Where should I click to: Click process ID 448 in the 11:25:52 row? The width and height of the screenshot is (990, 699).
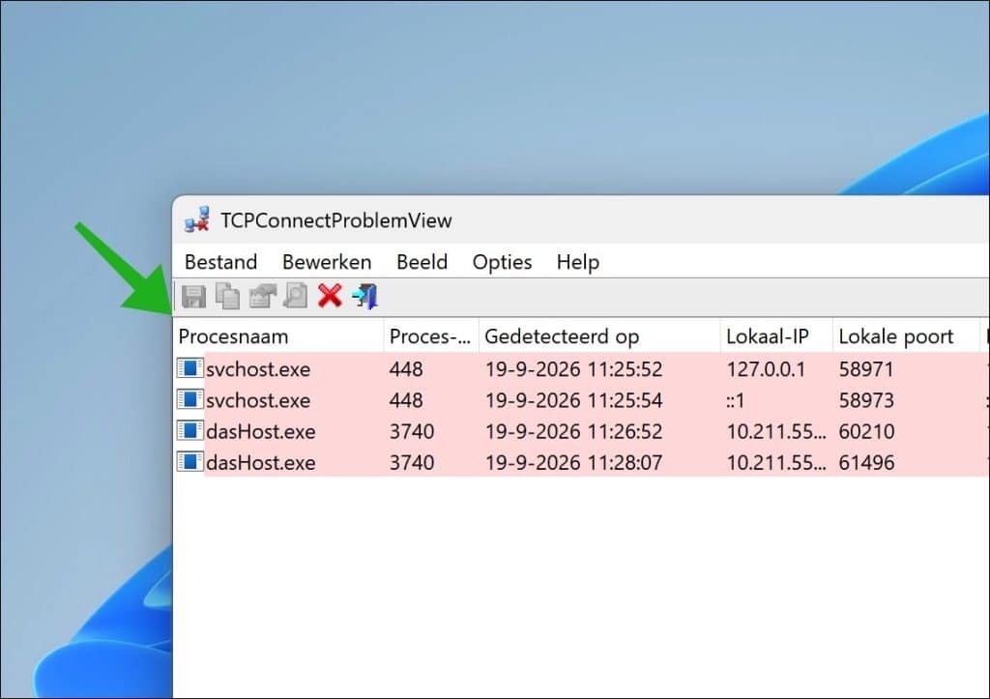click(406, 368)
